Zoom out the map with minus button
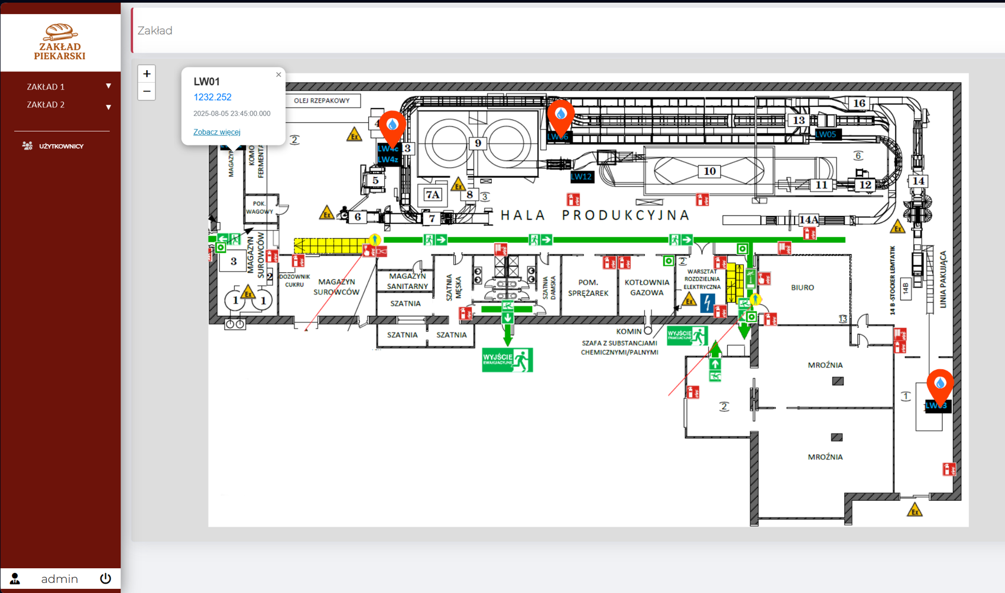This screenshot has width=1005, height=593. [147, 92]
